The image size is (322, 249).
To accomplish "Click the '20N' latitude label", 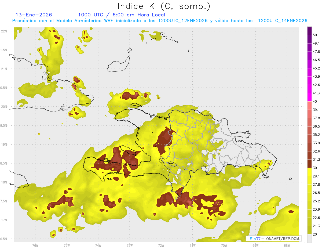I will tap(4, 107).
